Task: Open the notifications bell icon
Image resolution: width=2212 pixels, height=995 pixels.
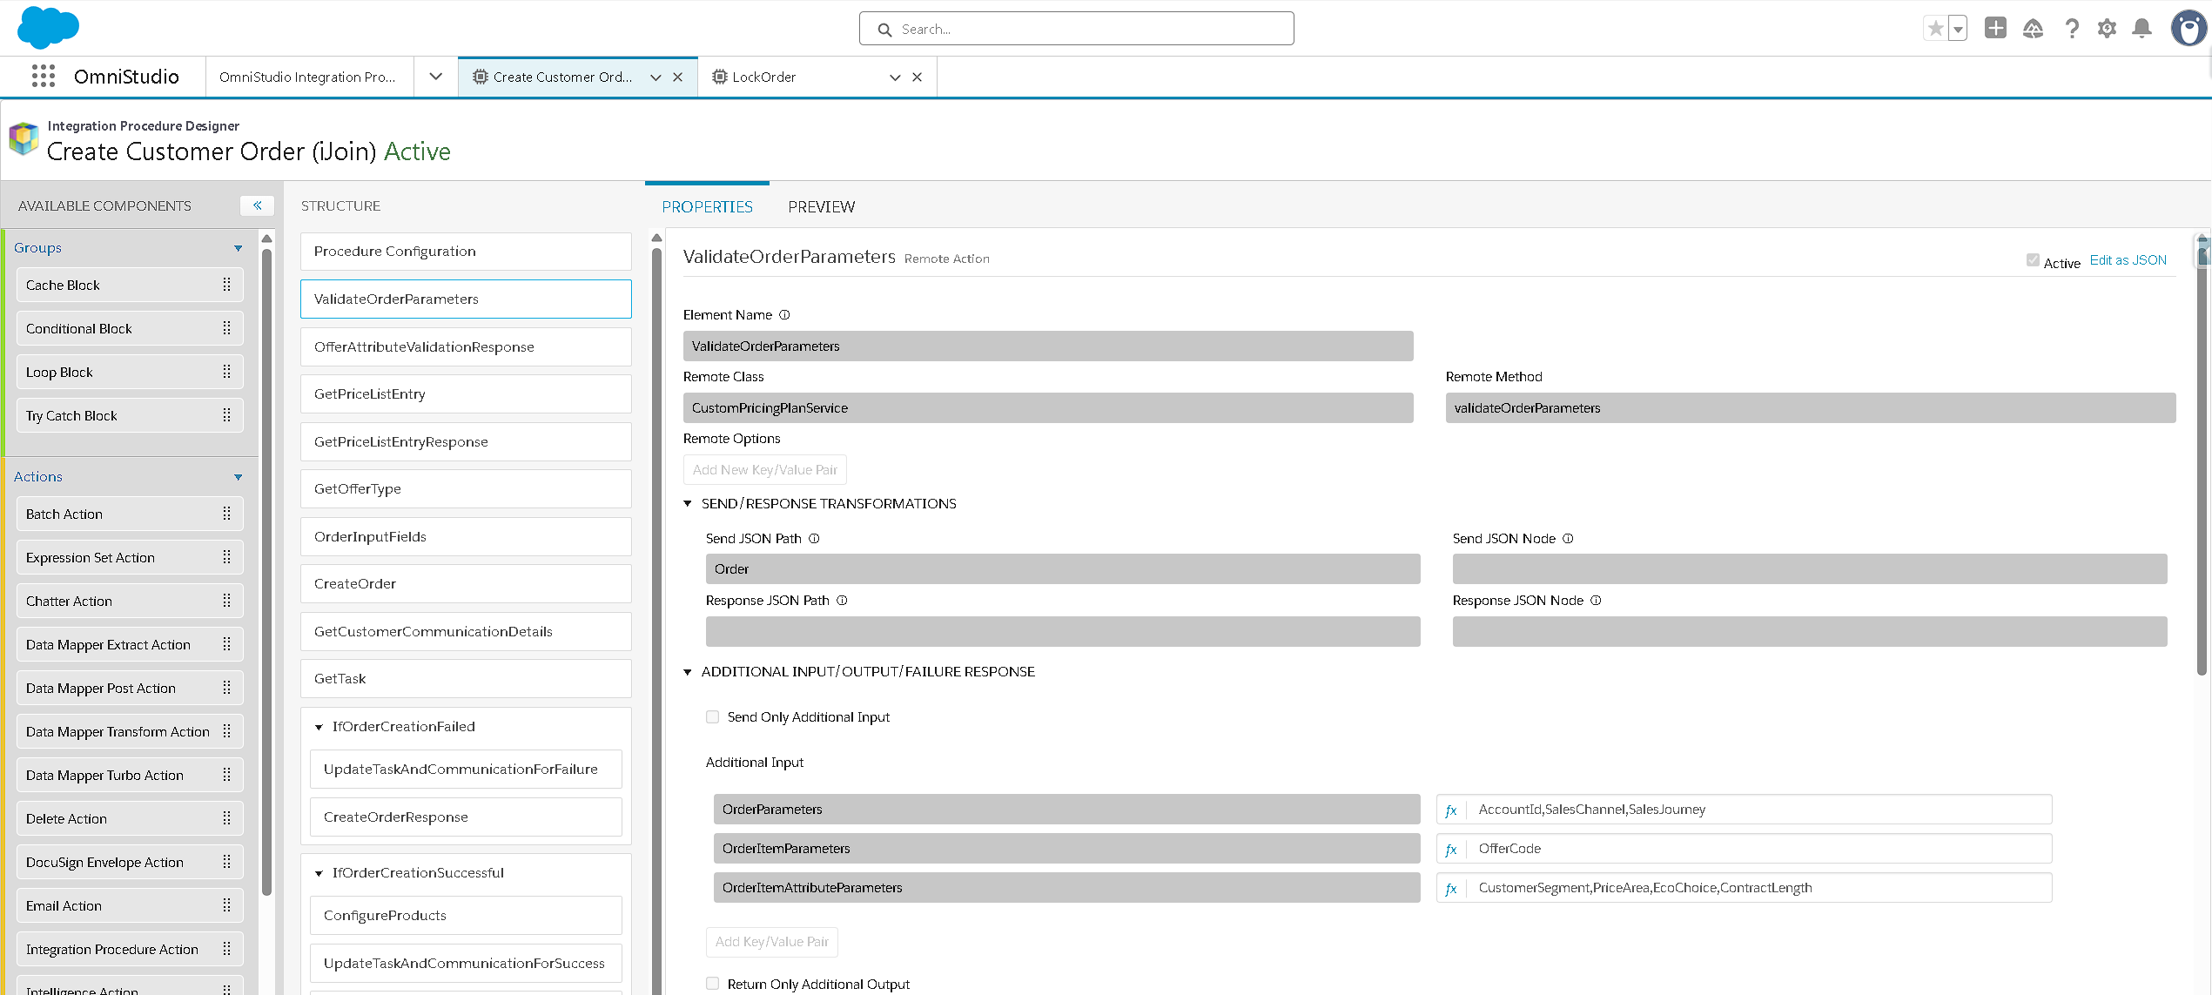Action: coord(2141,29)
